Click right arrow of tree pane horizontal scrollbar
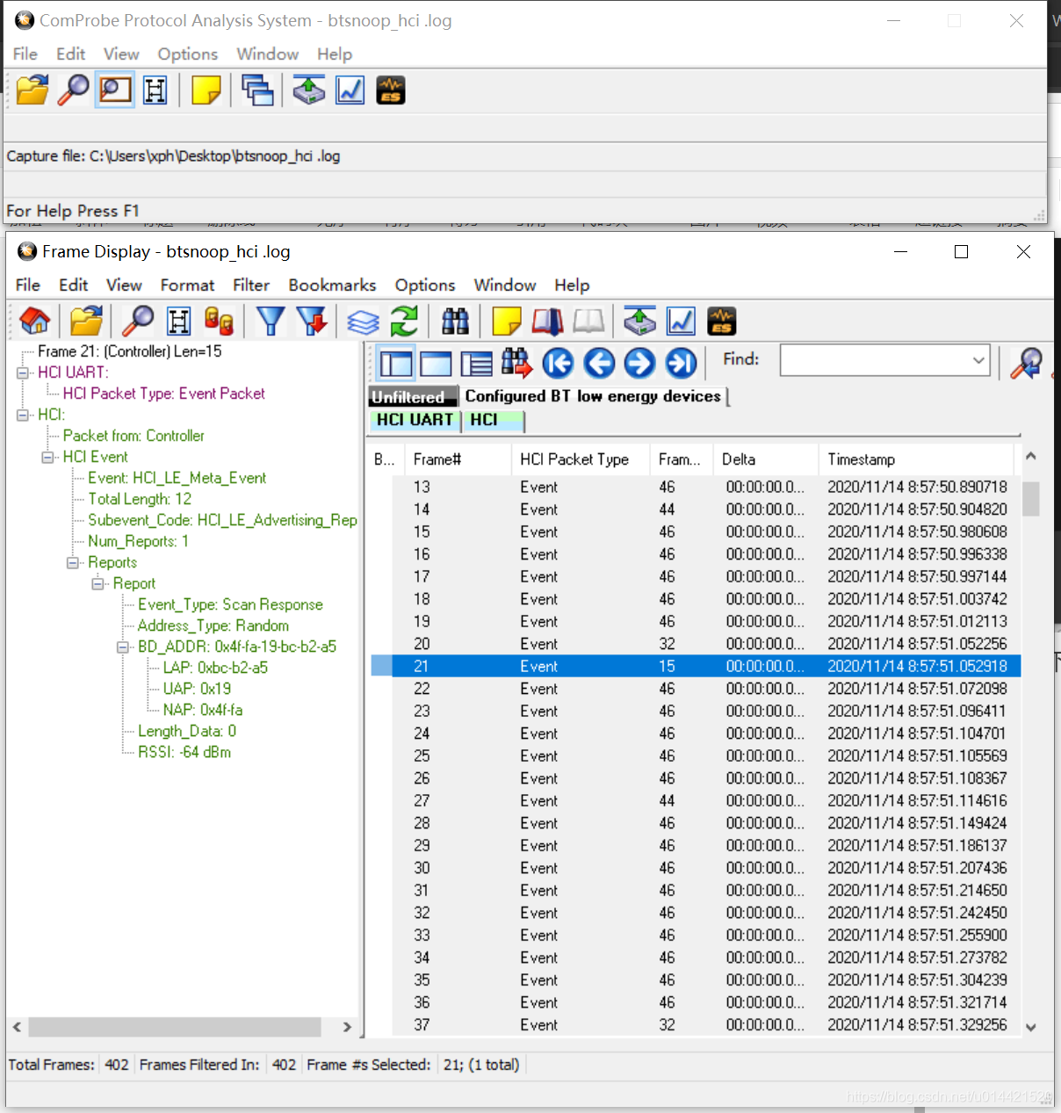The height and width of the screenshot is (1113, 1061). click(347, 1026)
